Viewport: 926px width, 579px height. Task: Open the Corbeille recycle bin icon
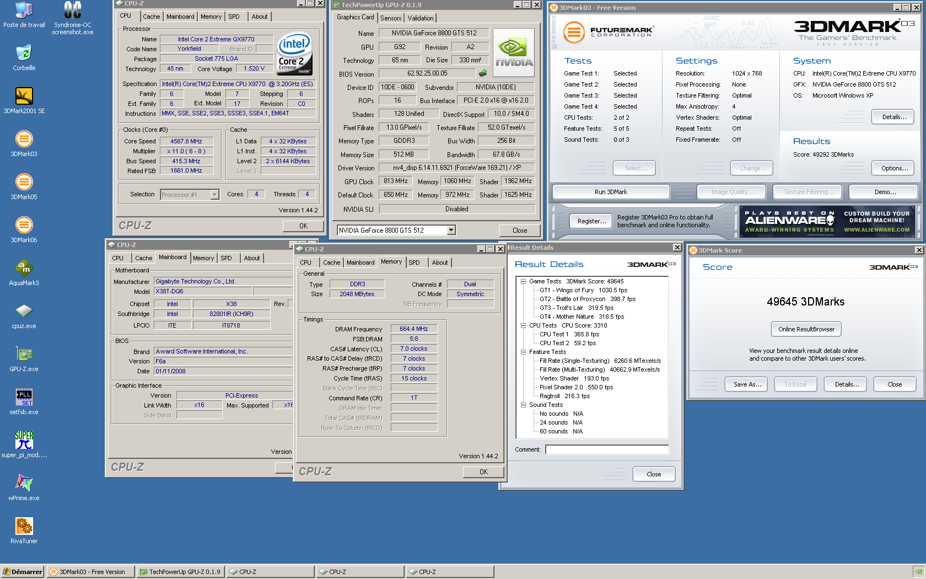click(x=24, y=58)
